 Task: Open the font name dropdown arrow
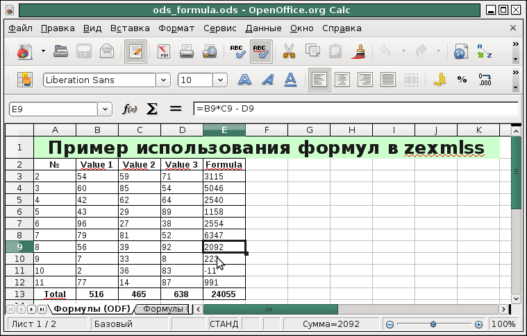click(x=163, y=80)
